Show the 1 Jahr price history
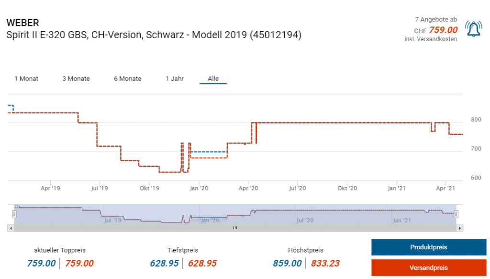Screen dimensions: 490x279 175,78
